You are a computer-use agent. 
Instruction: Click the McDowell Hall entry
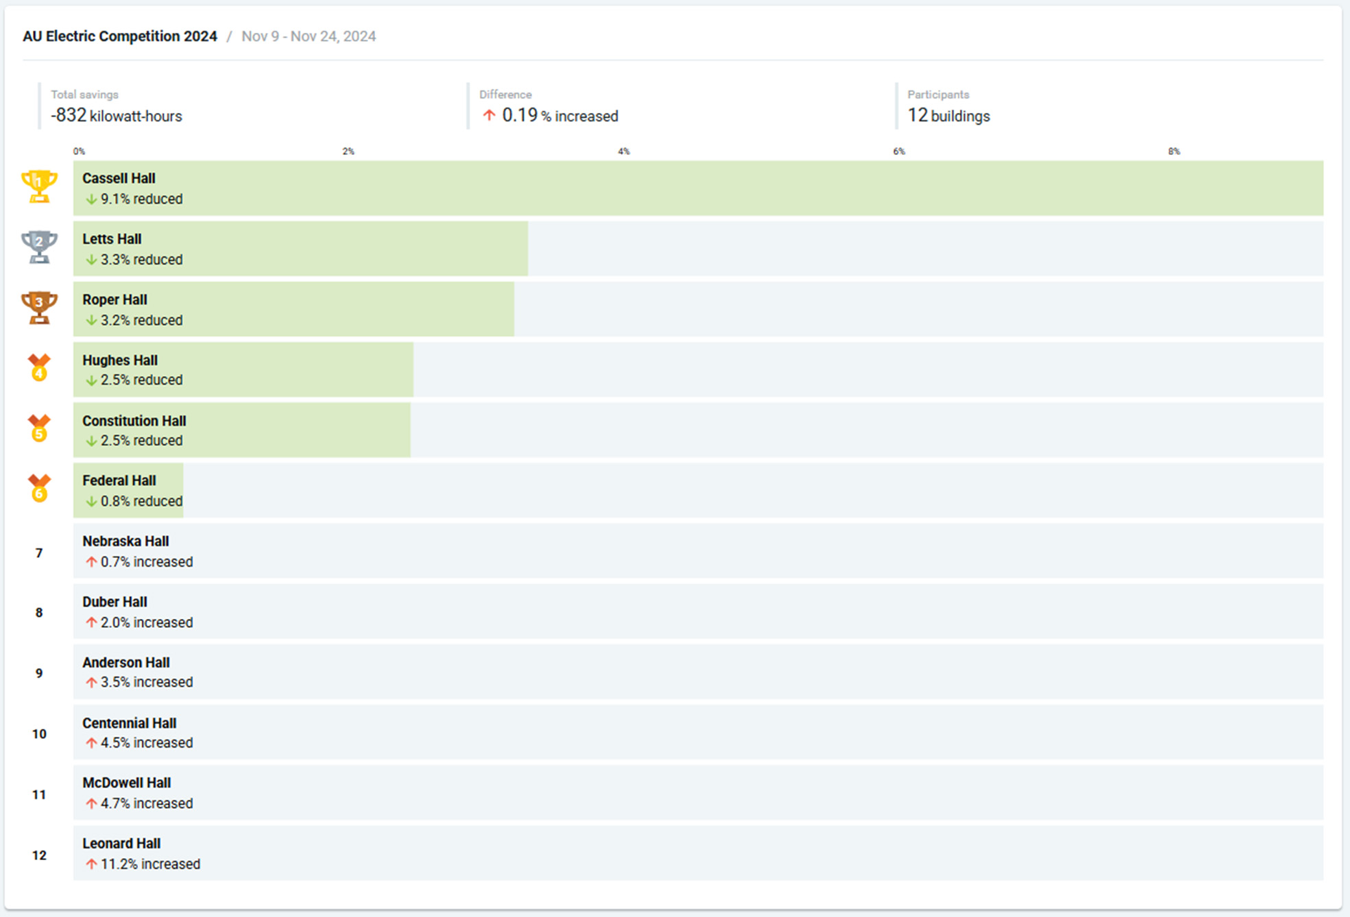pos(698,792)
